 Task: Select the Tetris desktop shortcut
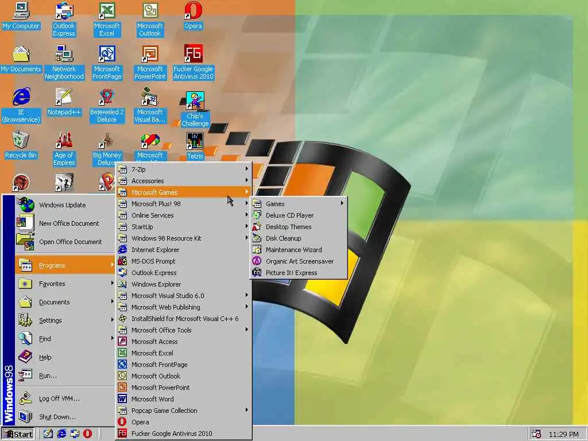tap(195, 146)
